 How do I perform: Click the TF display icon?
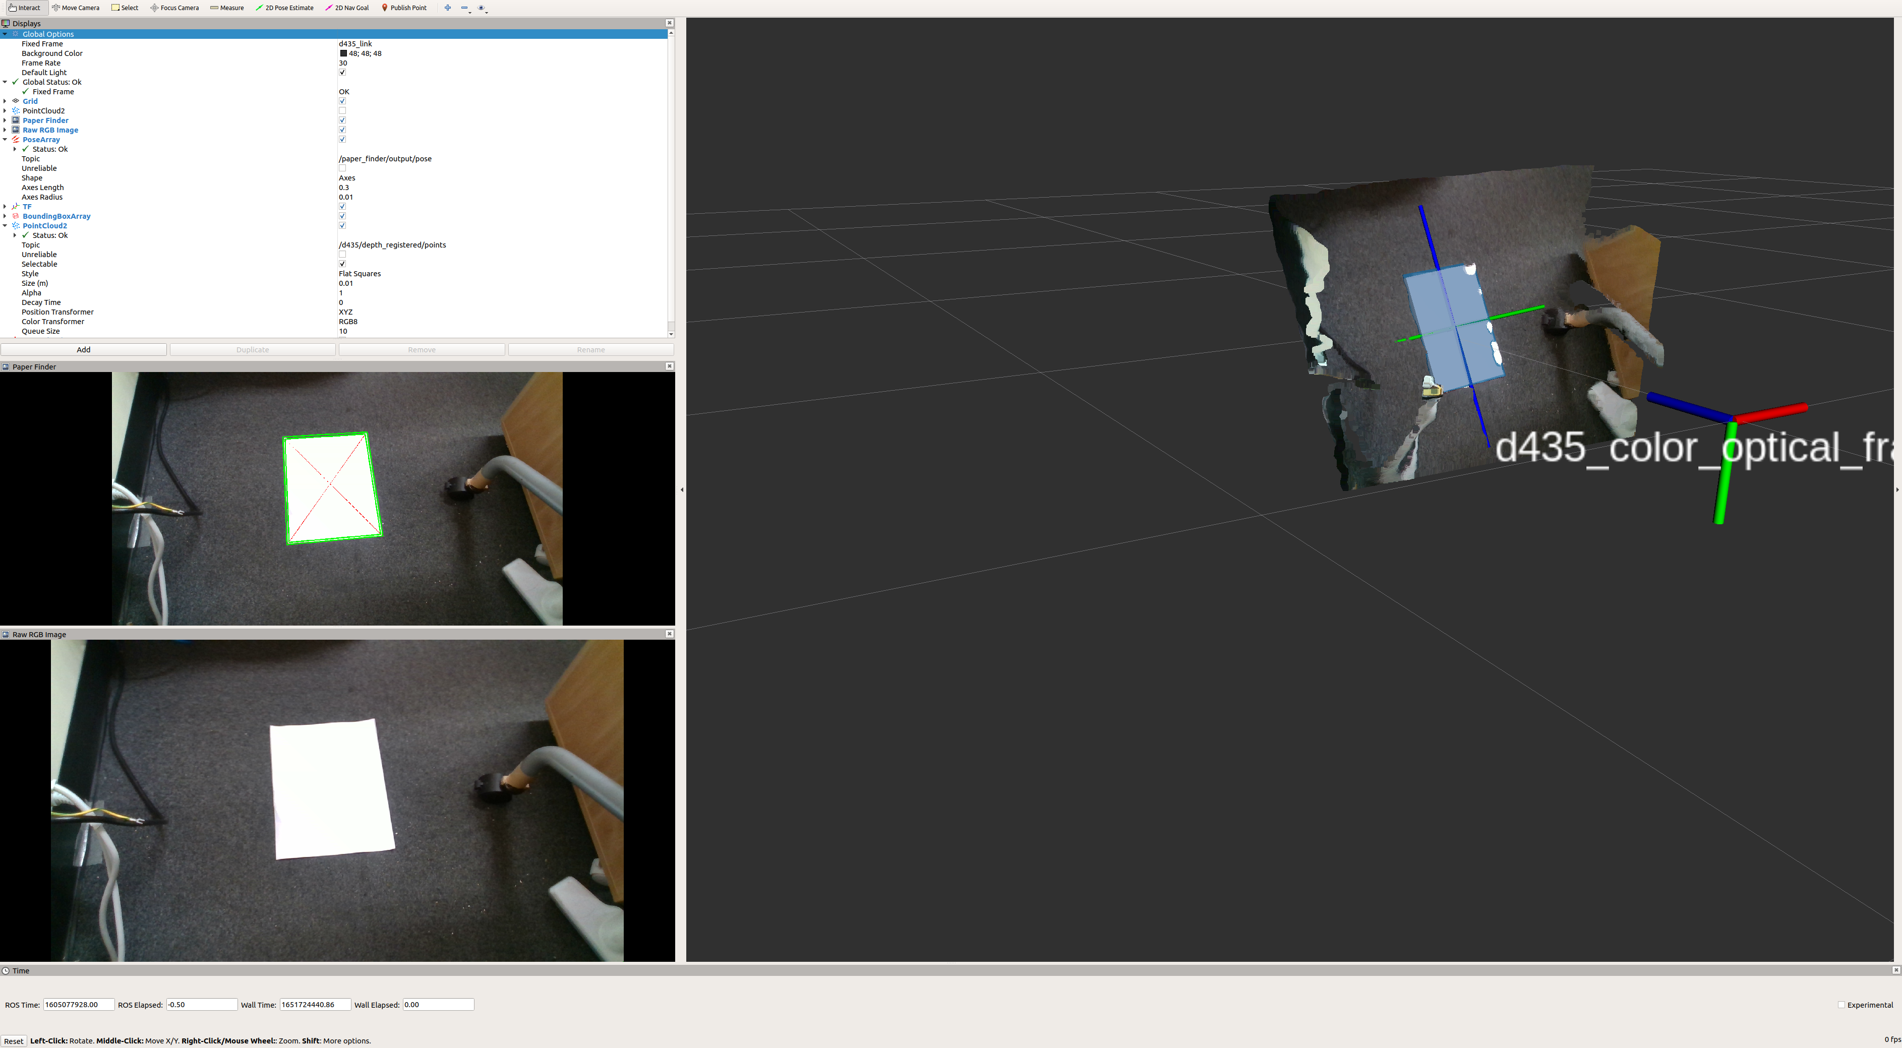[x=16, y=207]
